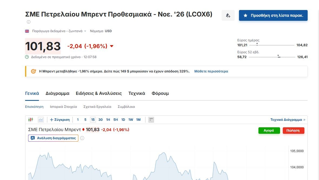This screenshot has width=319, height=180.
Task: Select the 30 minute chart interval
Action: [101, 120]
